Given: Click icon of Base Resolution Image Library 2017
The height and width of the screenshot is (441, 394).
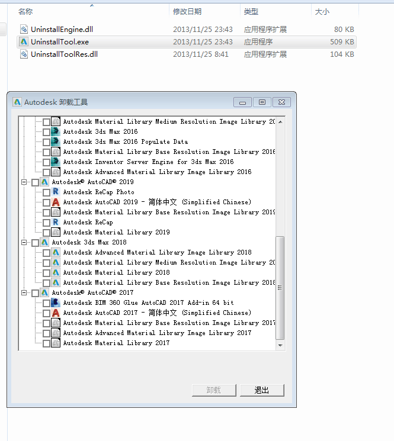Looking at the screenshot, I should click(56, 323).
